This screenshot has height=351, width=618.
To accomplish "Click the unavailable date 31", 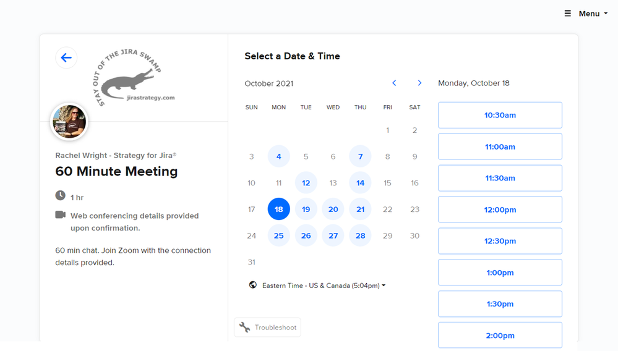I will 251,262.
